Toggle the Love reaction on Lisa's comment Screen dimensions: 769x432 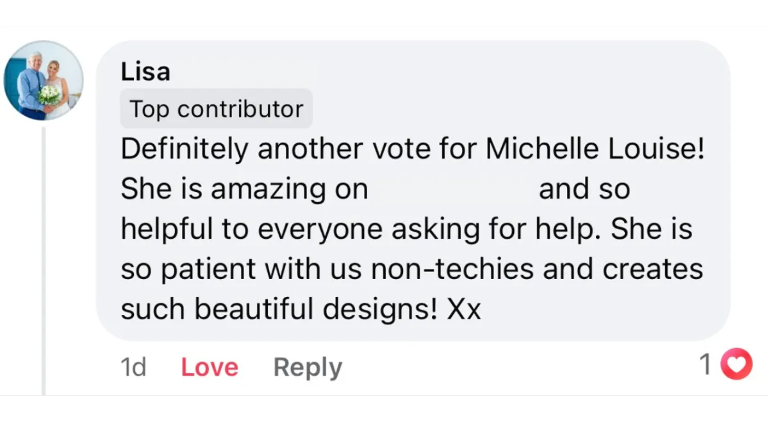pyautogui.click(x=210, y=367)
